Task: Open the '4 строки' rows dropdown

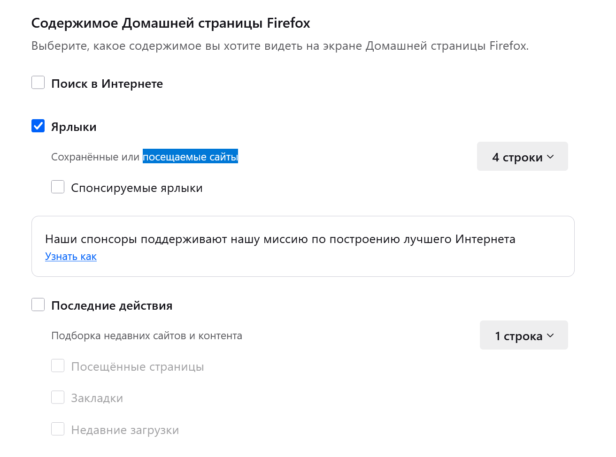Action: pyautogui.click(x=522, y=157)
